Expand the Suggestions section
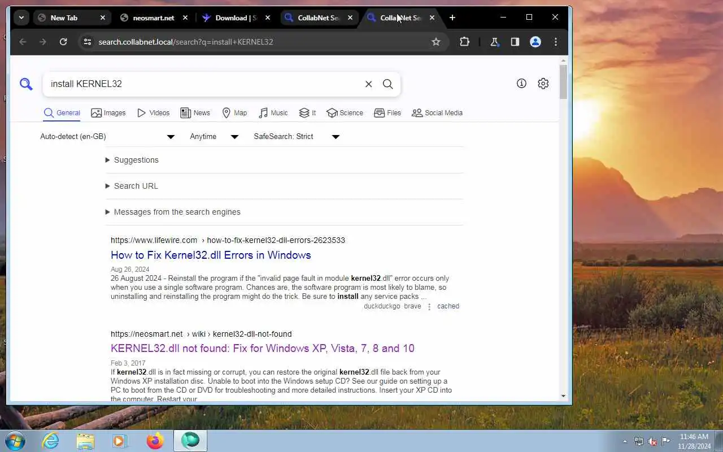Screen dimensions: 723x452 (132, 160)
